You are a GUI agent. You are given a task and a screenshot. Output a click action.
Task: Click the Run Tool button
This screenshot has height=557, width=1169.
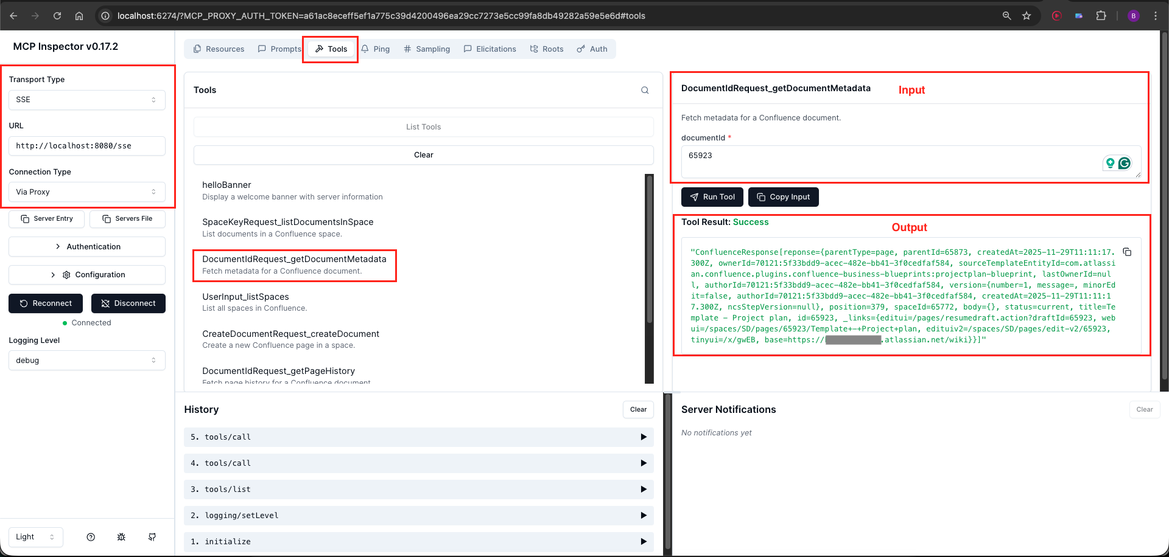click(x=712, y=196)
